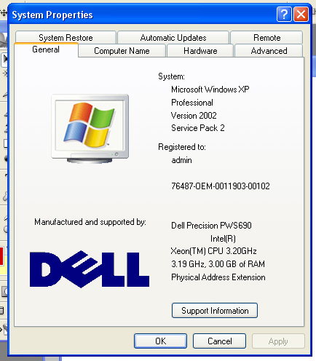This screenshot has width=316, height=361.
Task: Click the Xeon(TM) CPU 3.20GHz line
Action: (213, 251)
